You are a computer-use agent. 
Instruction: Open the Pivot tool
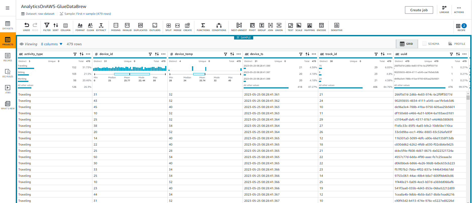[252, 27]
